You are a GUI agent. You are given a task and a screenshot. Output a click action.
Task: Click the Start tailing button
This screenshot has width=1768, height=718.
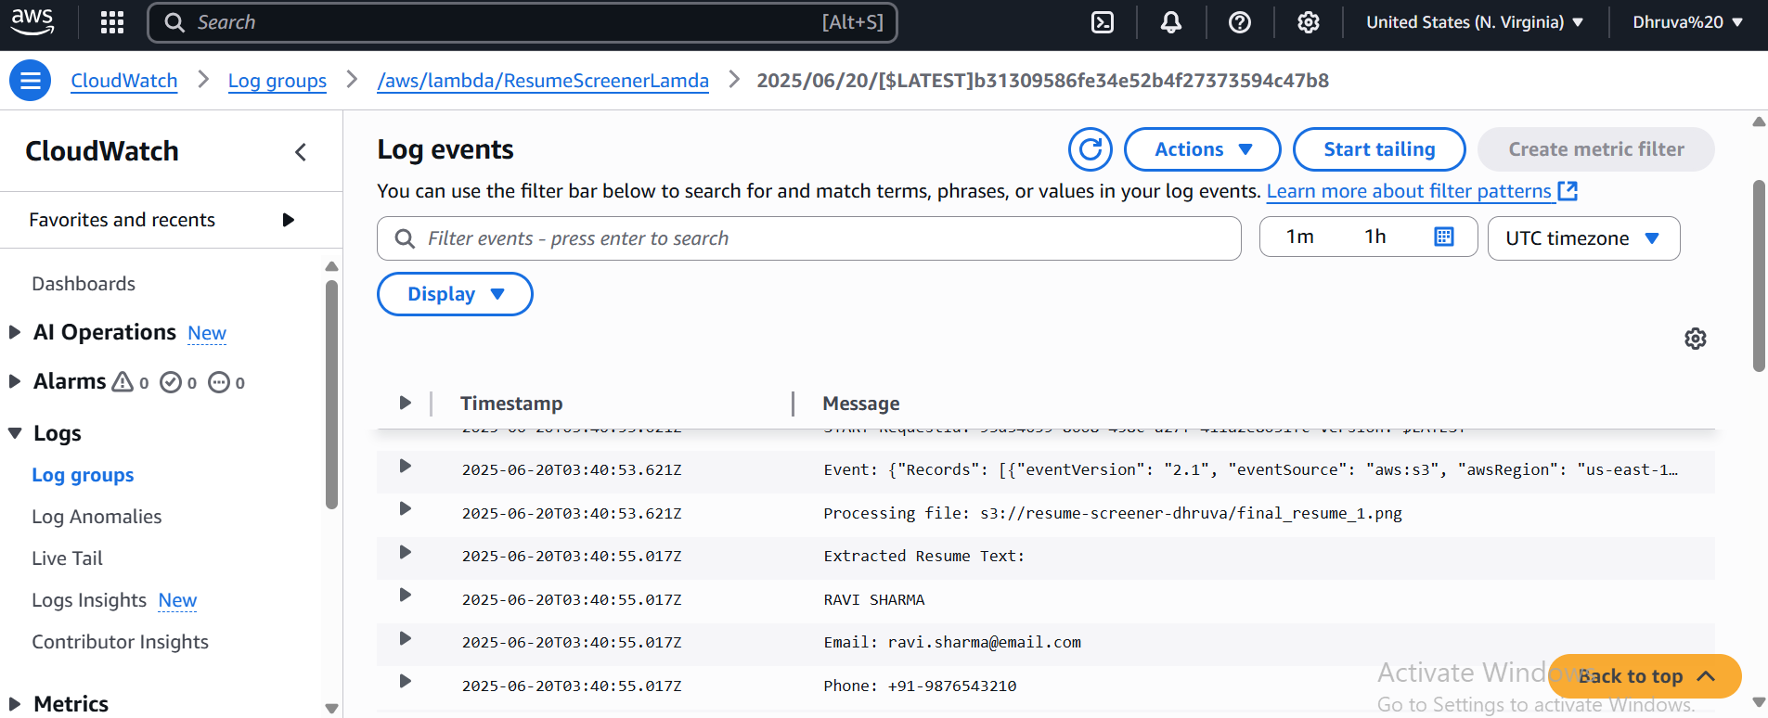(1378, 149)
